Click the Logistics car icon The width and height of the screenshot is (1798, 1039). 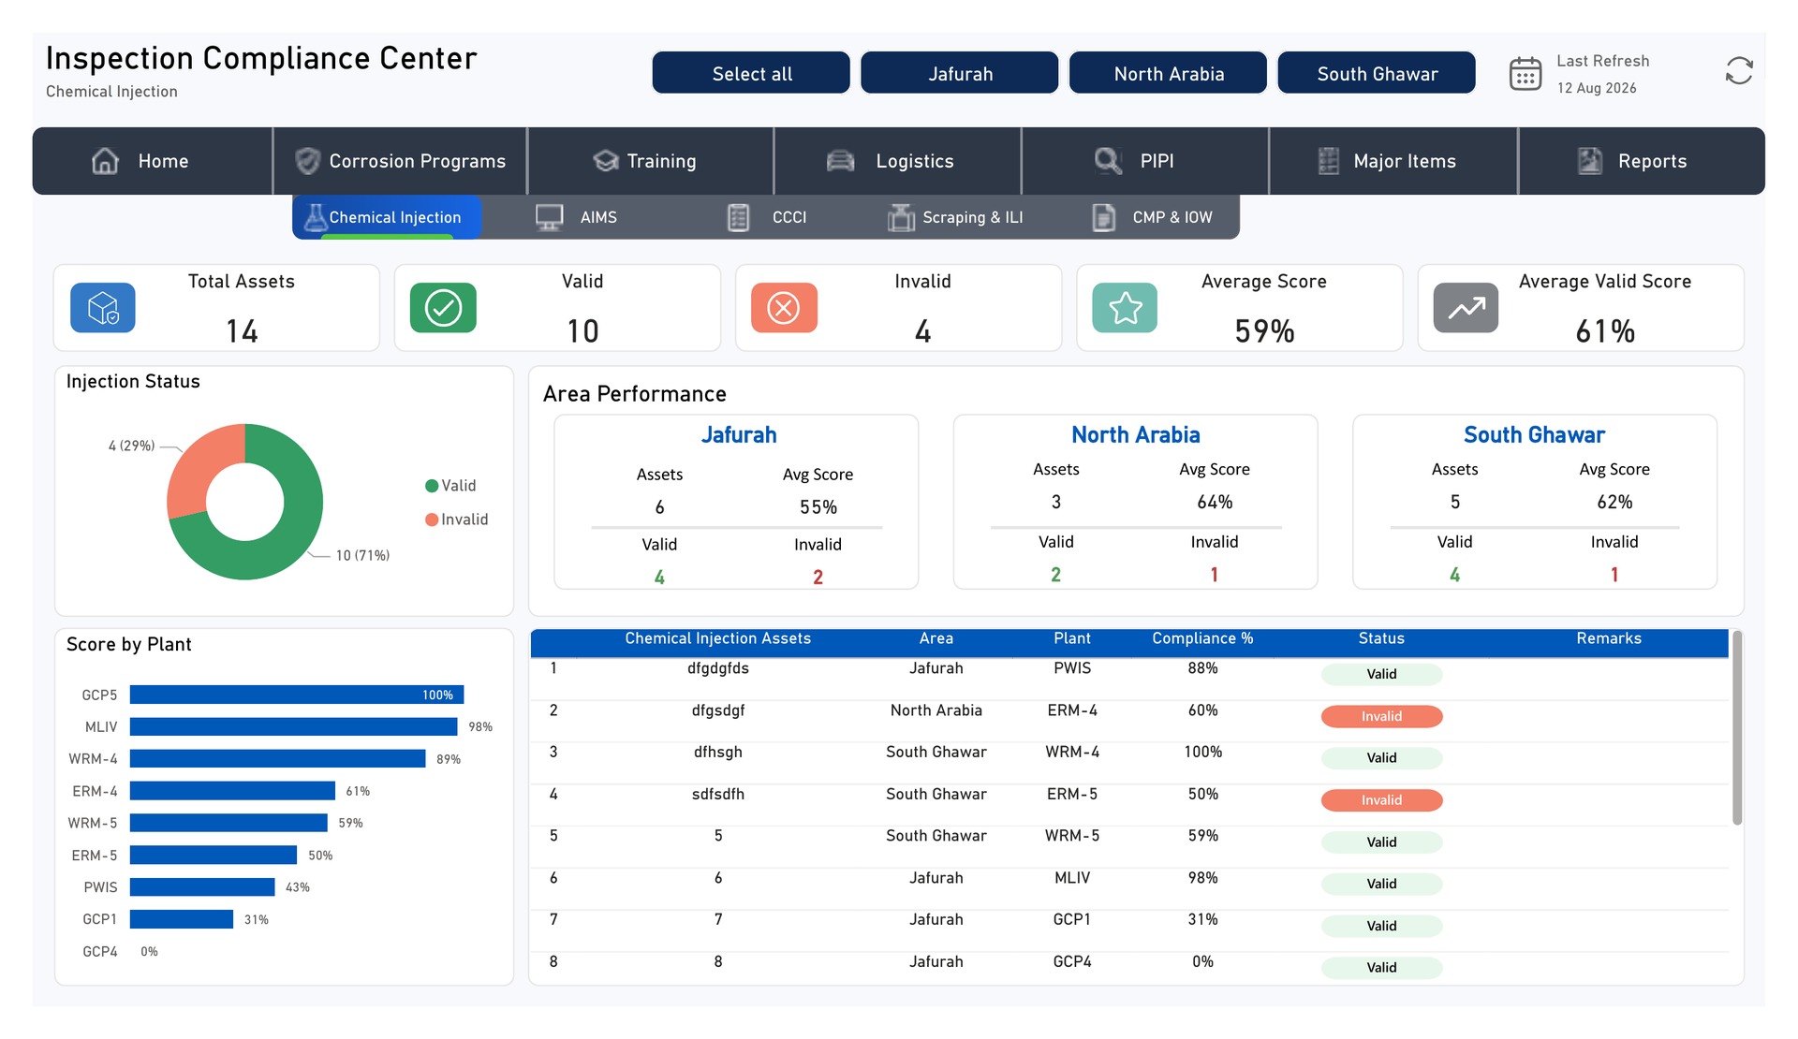click(841, 161)
